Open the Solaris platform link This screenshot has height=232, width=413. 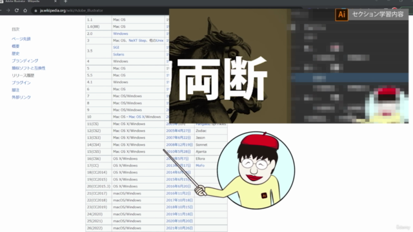coord(119,54)
